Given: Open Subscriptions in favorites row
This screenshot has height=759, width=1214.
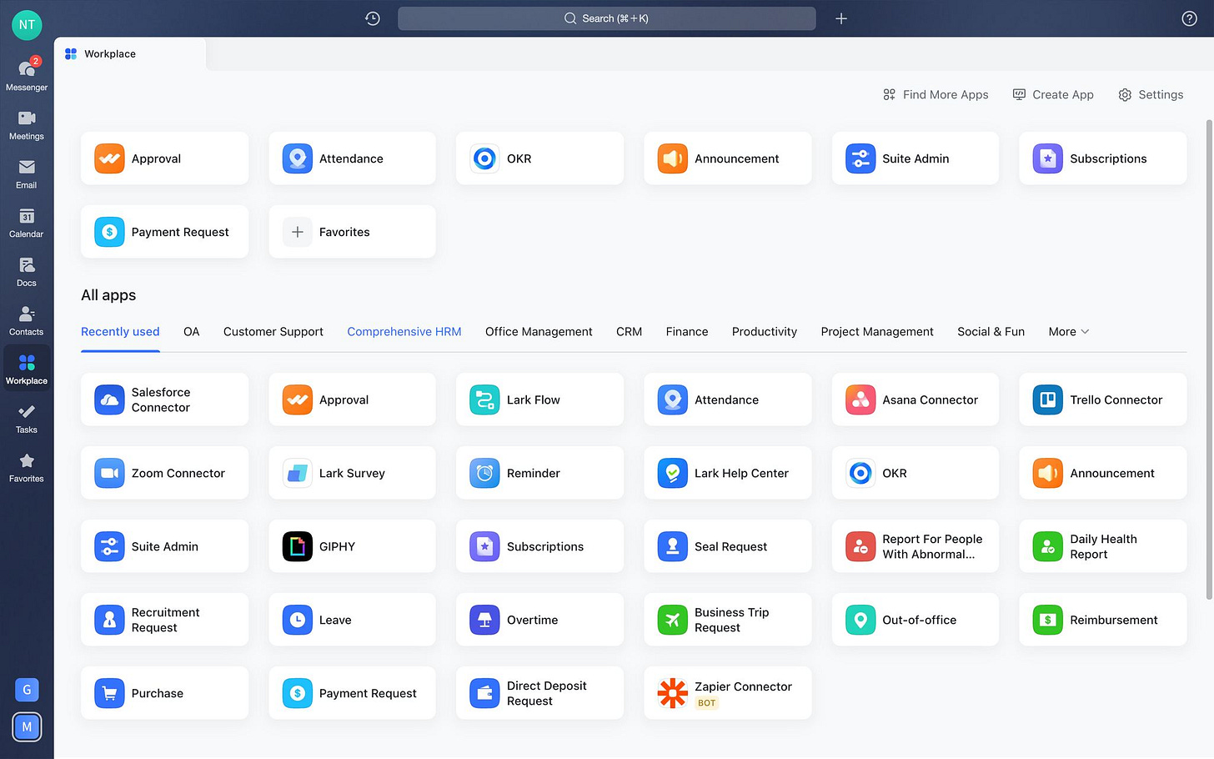Looking at the screenshot, I should coord(1103,158).
